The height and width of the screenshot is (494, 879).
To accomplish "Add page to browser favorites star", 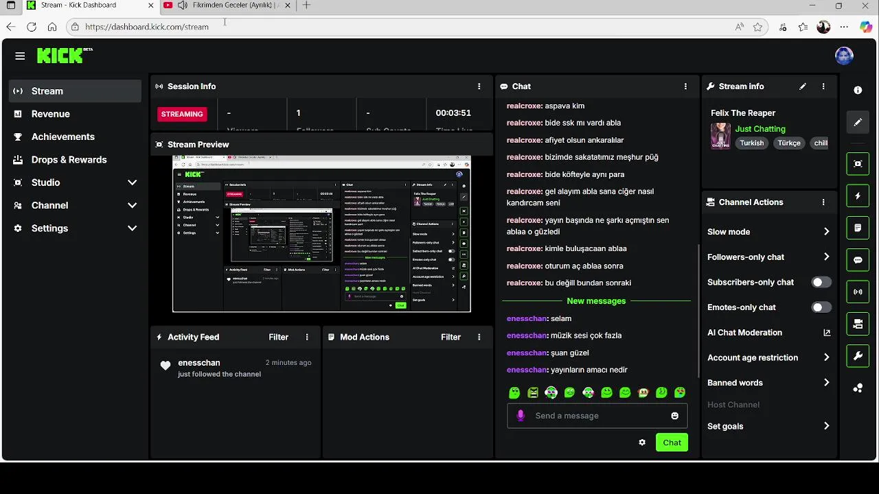I will [x=757, y=27].
